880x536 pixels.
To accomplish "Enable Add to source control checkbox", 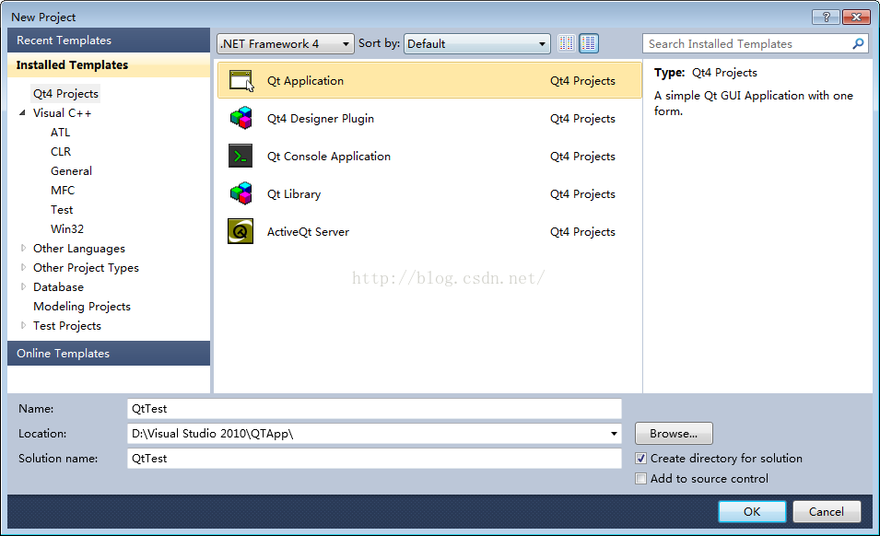I will 640,478.
